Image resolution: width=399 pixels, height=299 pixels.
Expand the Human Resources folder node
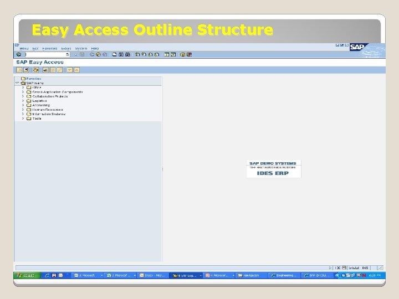(23, 110)
